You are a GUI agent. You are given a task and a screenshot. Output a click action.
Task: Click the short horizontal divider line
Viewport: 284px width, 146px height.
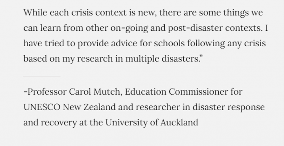42,76
